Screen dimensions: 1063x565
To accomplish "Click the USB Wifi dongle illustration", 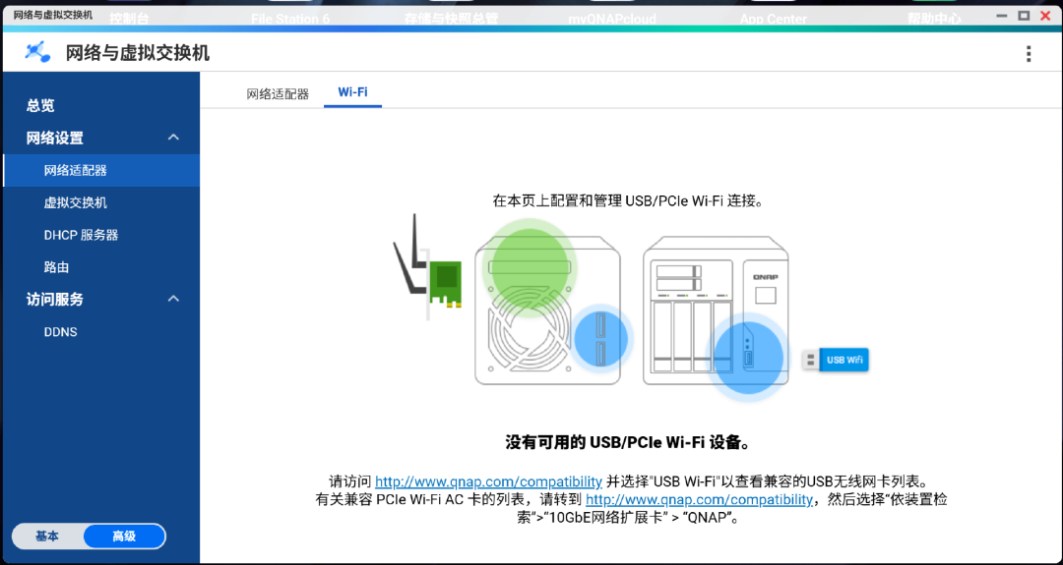I will (x=836, y=360).
